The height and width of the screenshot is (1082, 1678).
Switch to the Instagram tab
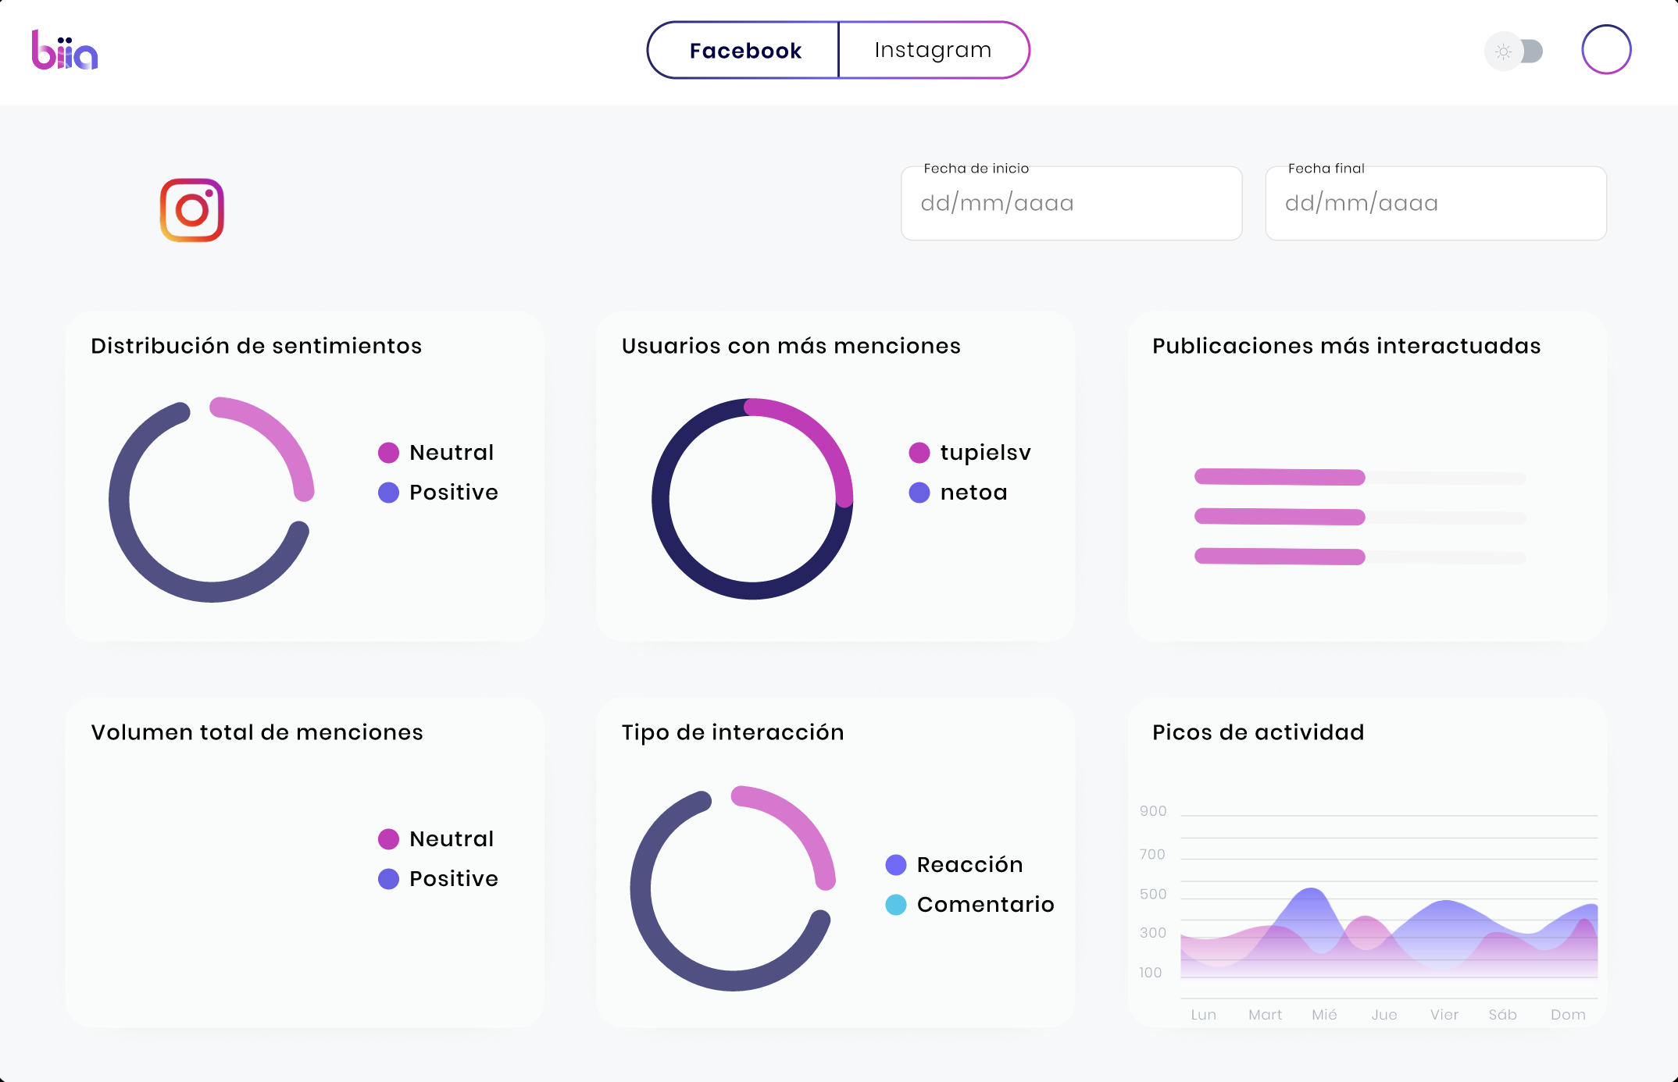(933, 51)
